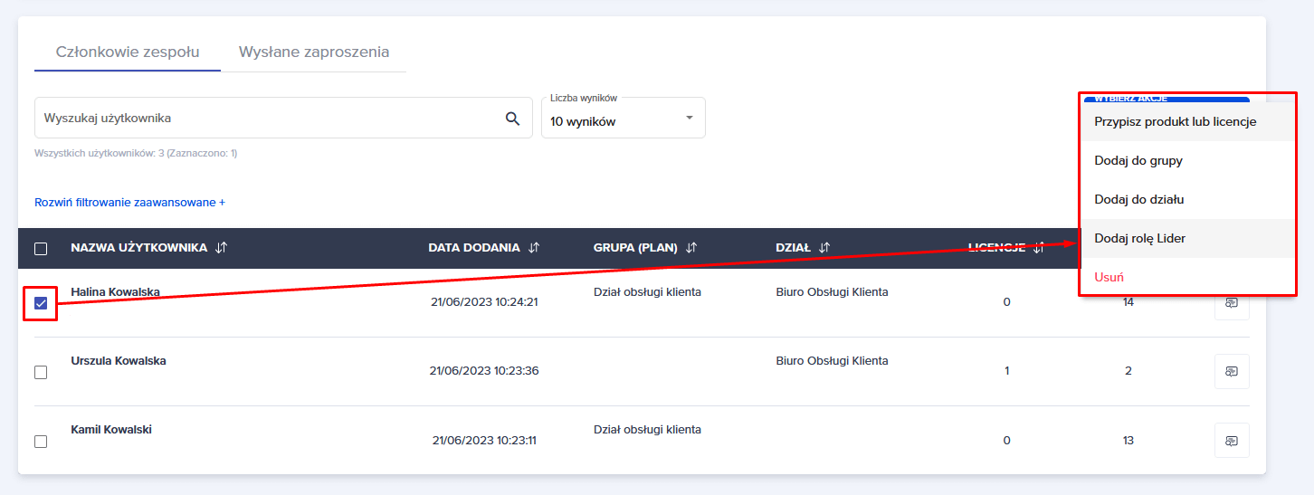Sort by Data dodania column arrows
Image resolution: width=1314 pixels, height=495 pixels.
(534, 248)
